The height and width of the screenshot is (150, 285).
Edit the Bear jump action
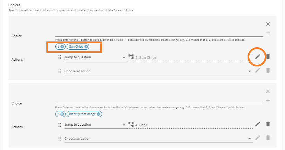pos(258,124)
